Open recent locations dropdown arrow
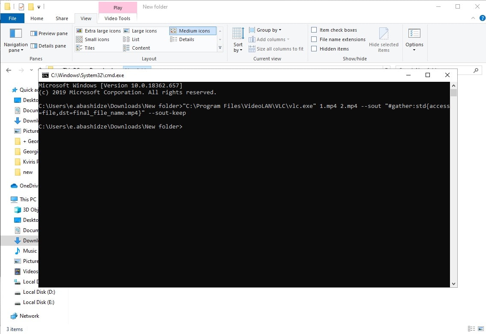The width and height of the screenshot is (486, 334). pos(31,70)
